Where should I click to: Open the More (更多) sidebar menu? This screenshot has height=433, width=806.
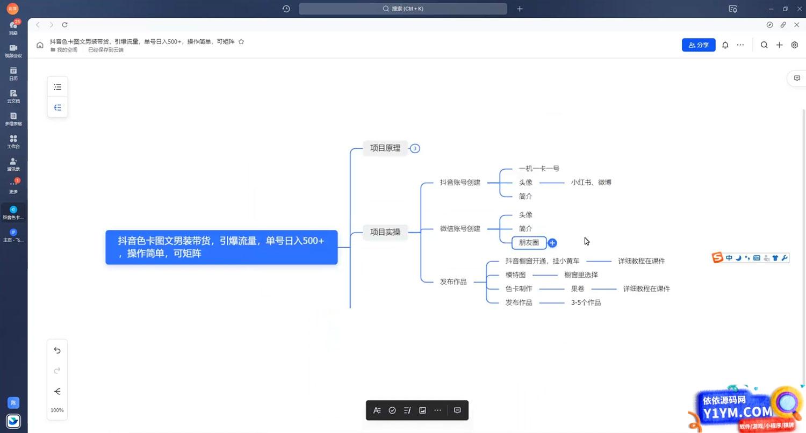[13, 186]
